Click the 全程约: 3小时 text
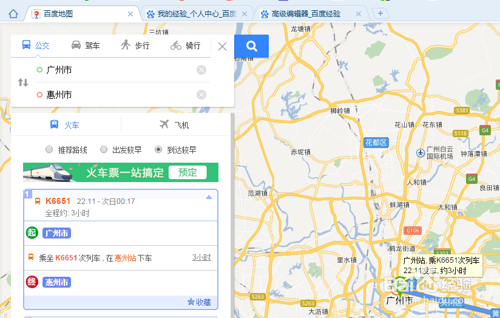The image size is (500, 318). pyautogui.click(x=67, y=213)
